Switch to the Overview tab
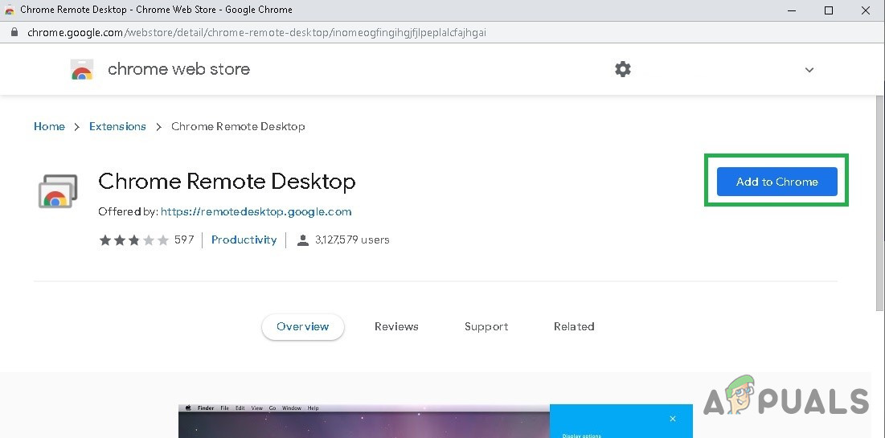This screenshot has height=438, width=885. pos(302,326)
